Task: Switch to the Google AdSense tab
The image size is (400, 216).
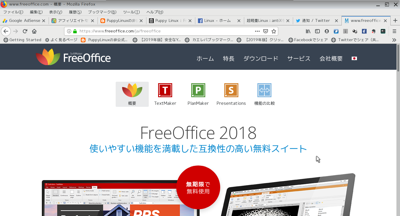Action: (x=24, y=21)
